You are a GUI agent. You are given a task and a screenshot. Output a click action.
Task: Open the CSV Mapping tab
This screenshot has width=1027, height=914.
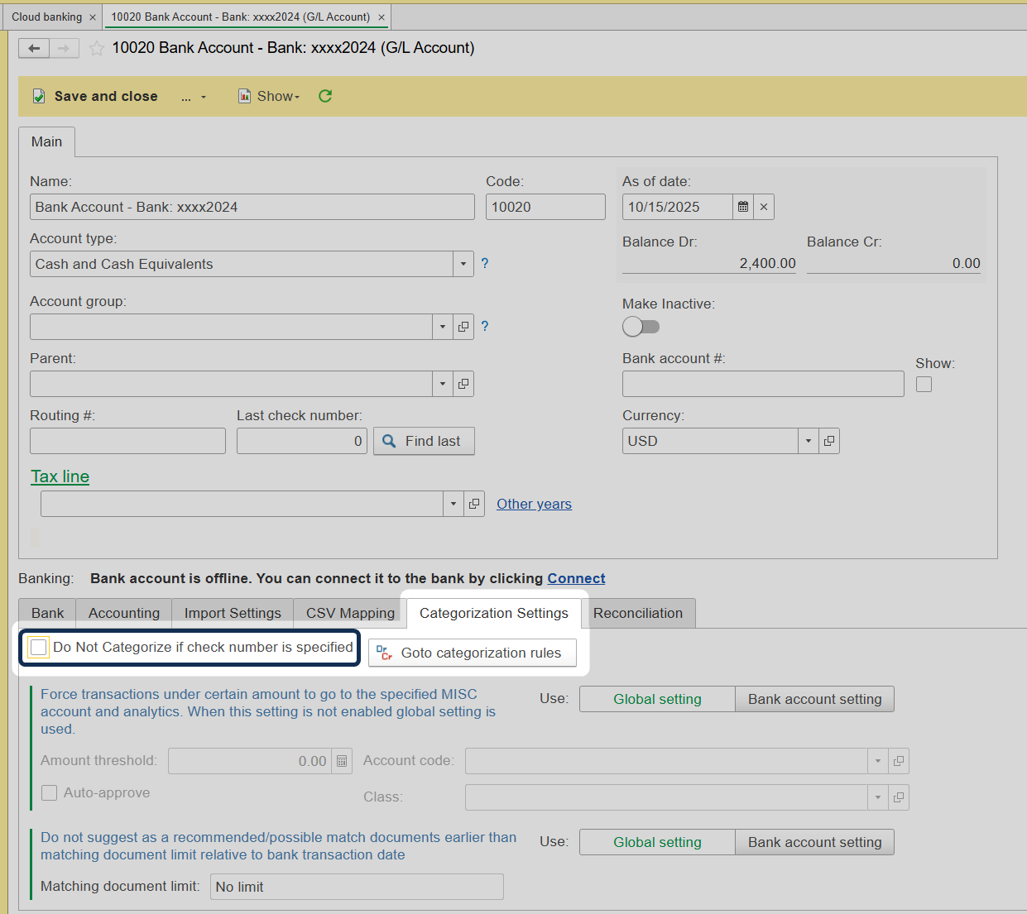click(350, 613)
